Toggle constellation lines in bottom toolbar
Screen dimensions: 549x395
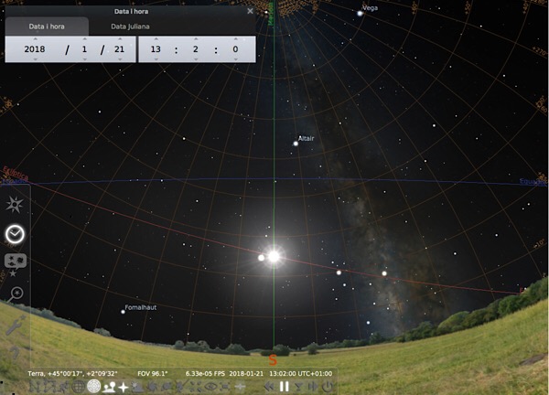point(35,387)
